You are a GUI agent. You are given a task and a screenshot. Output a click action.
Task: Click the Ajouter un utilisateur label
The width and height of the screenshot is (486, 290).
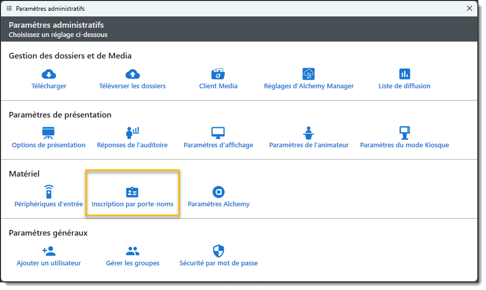coord(48,263)
